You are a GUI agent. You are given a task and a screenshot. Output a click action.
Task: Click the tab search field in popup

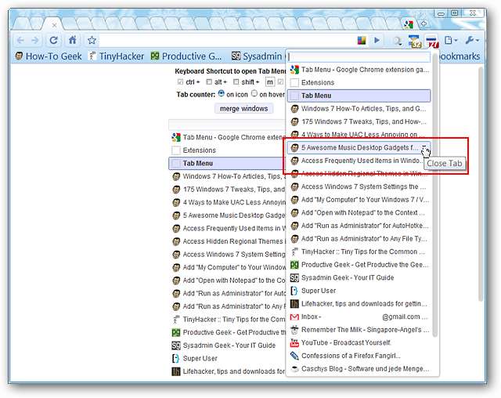coord(359,56)
